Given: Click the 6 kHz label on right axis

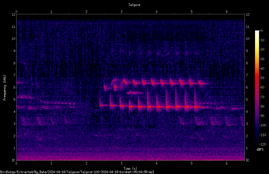Looking at the screenshot, I should point(247,87).
